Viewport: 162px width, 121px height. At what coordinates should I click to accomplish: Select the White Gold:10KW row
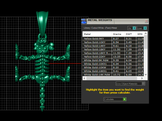113,68
